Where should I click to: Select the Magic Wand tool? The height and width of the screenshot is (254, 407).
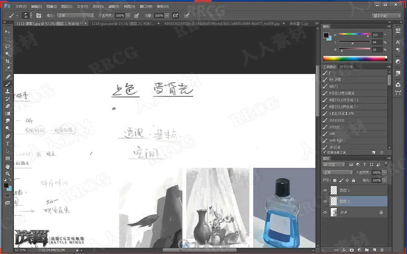[8, 54]
